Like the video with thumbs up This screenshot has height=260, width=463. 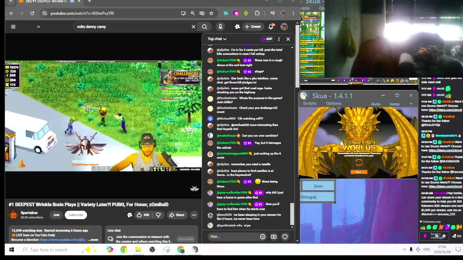coord(143,215)
